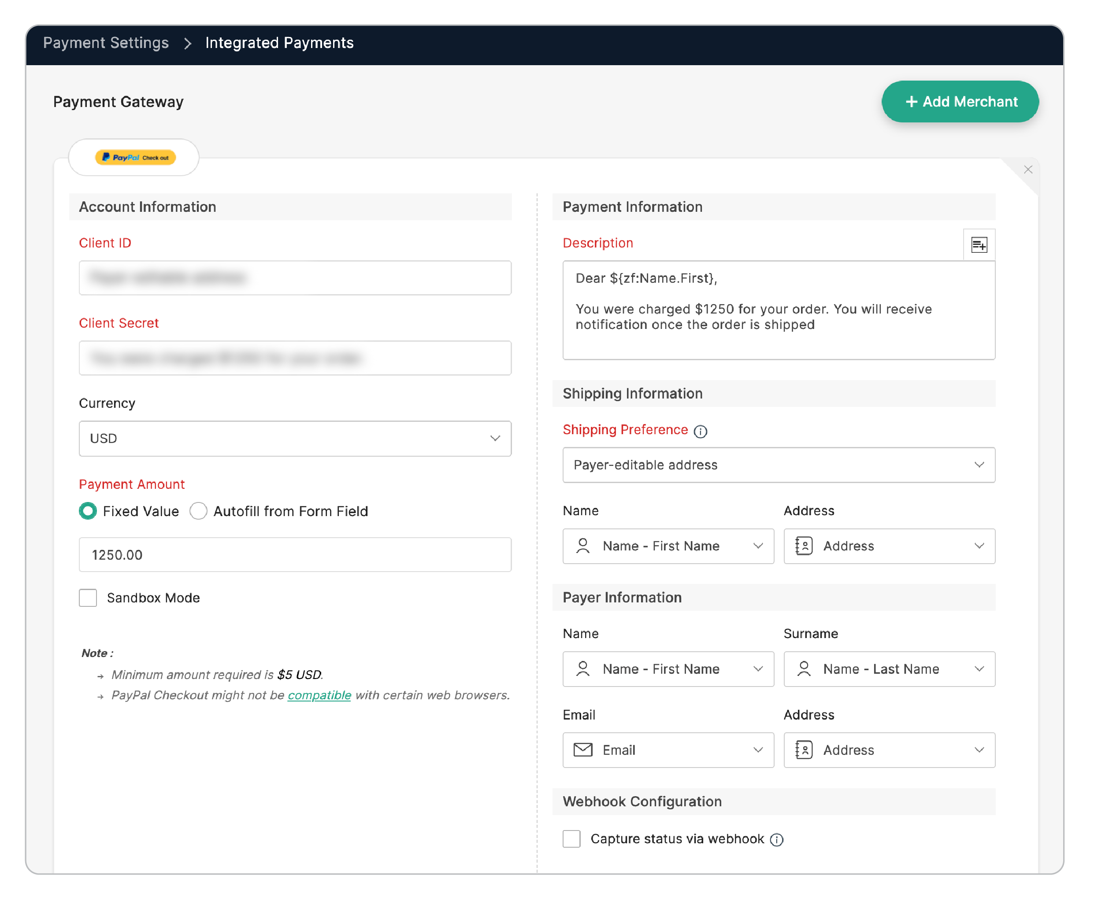Expand the Payer Address dropdown
This screenshot has width=1094, height=897.
[889, 750]
